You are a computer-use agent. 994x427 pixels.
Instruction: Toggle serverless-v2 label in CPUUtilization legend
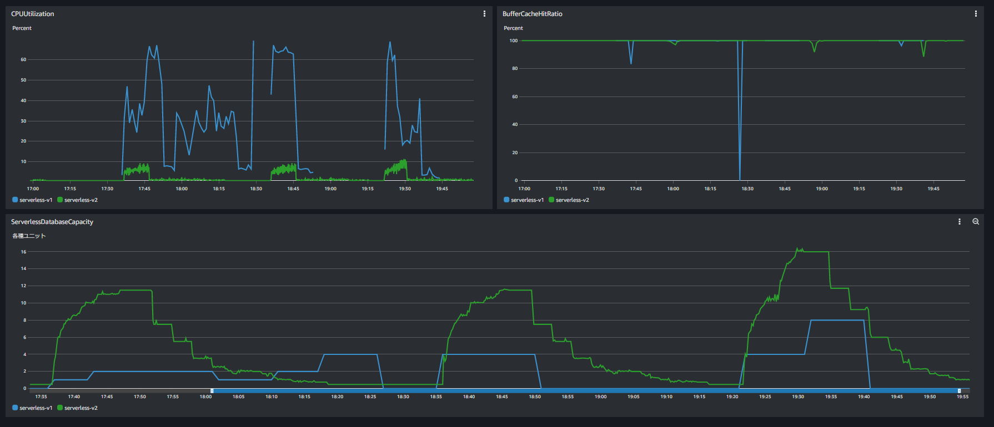[81, 200]
